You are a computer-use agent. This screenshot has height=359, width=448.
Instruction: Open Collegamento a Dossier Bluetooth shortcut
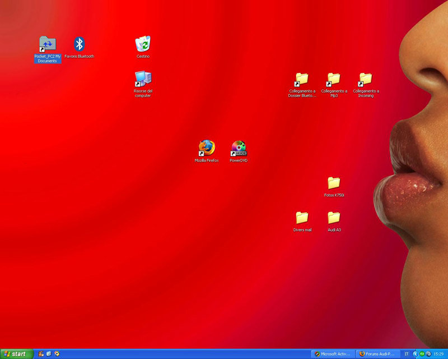point(302,79)
